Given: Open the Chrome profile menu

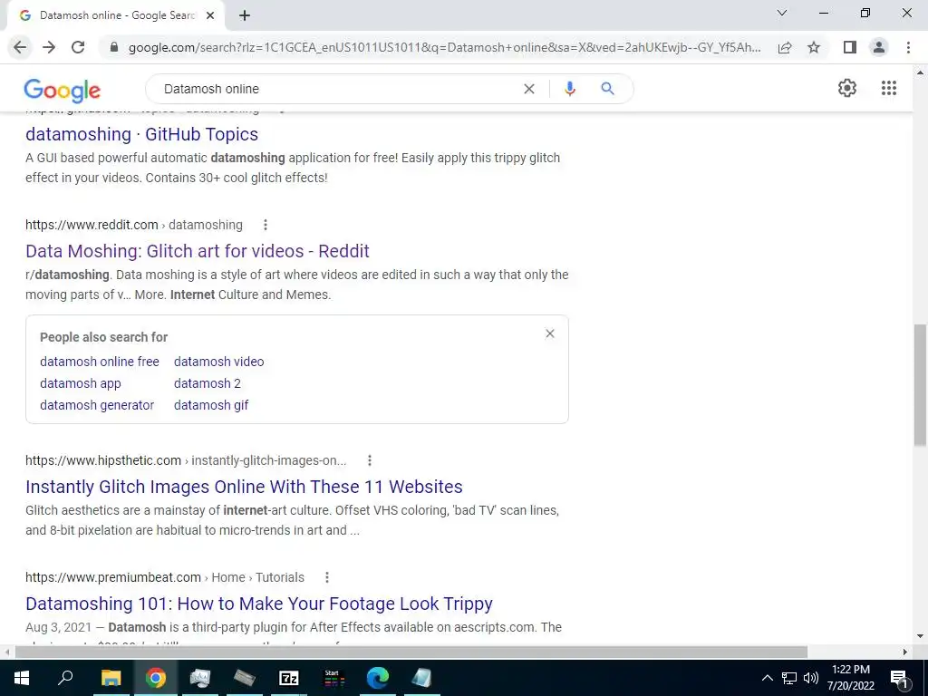Looking at the screenshot, I should coord(879,47).
